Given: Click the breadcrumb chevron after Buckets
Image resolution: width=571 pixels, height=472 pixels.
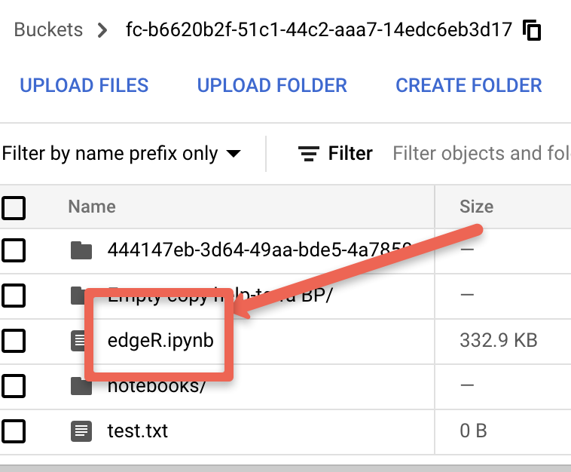Looking at the screenshot, I should click(103, 31).
